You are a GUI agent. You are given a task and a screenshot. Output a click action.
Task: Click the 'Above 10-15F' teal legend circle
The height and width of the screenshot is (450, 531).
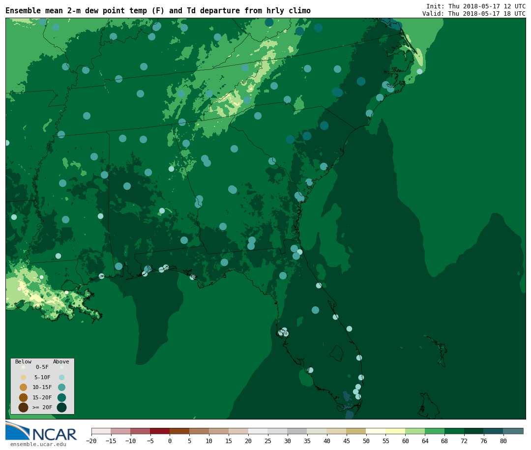coord(61,388)
